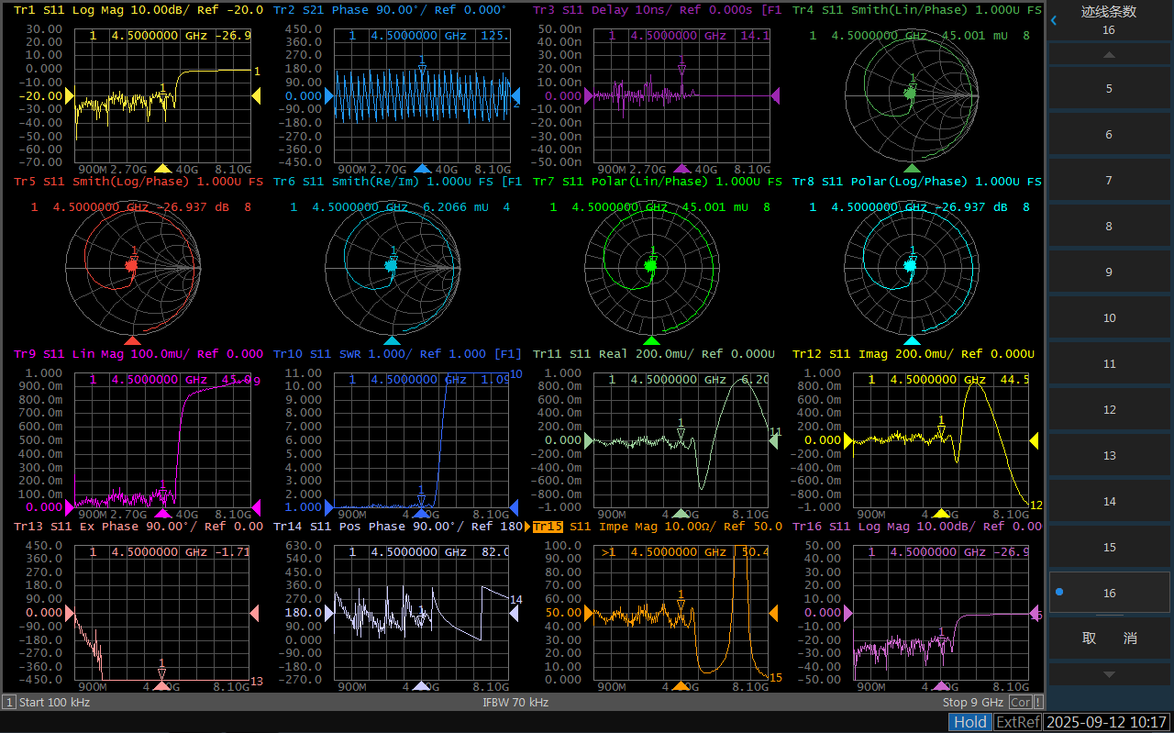The height and width of the screenshot is (733, 1174).
Task: Click the Cor correction status indicator
Action: point(1019,703)
